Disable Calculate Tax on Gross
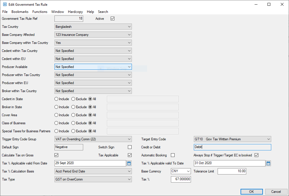The image size is (289, 196). (56, 155)
